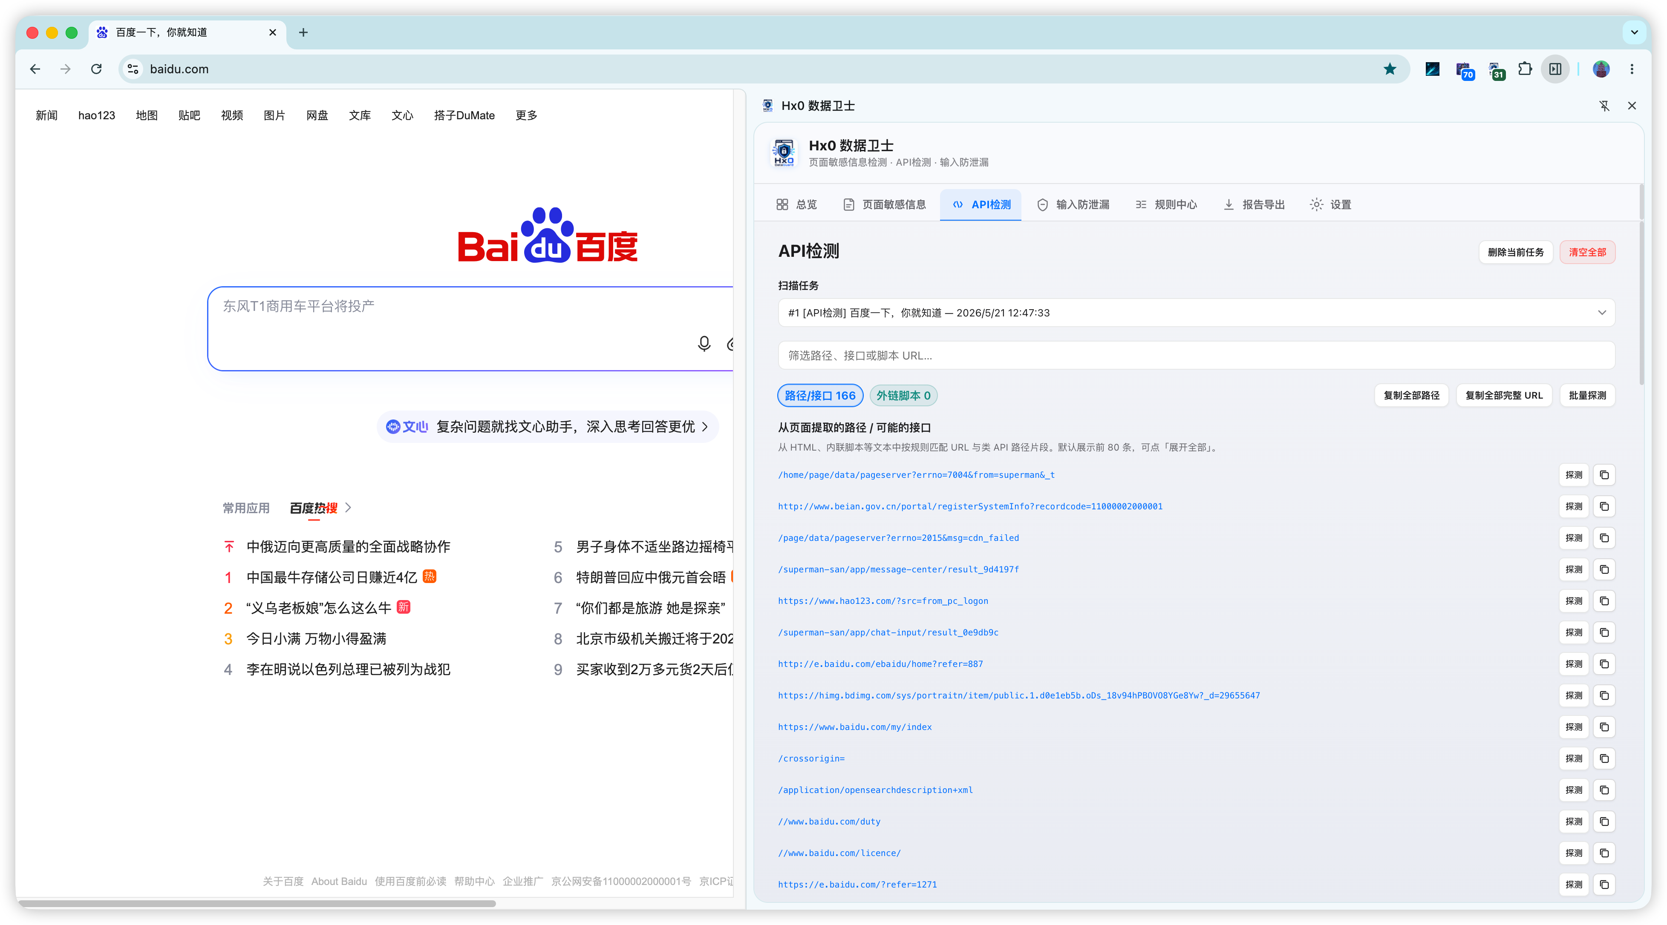The image size is (1667, 925).
Task: Click the extension icon with badge 70
Action: pyautogui.click(x=1465, y=71)
